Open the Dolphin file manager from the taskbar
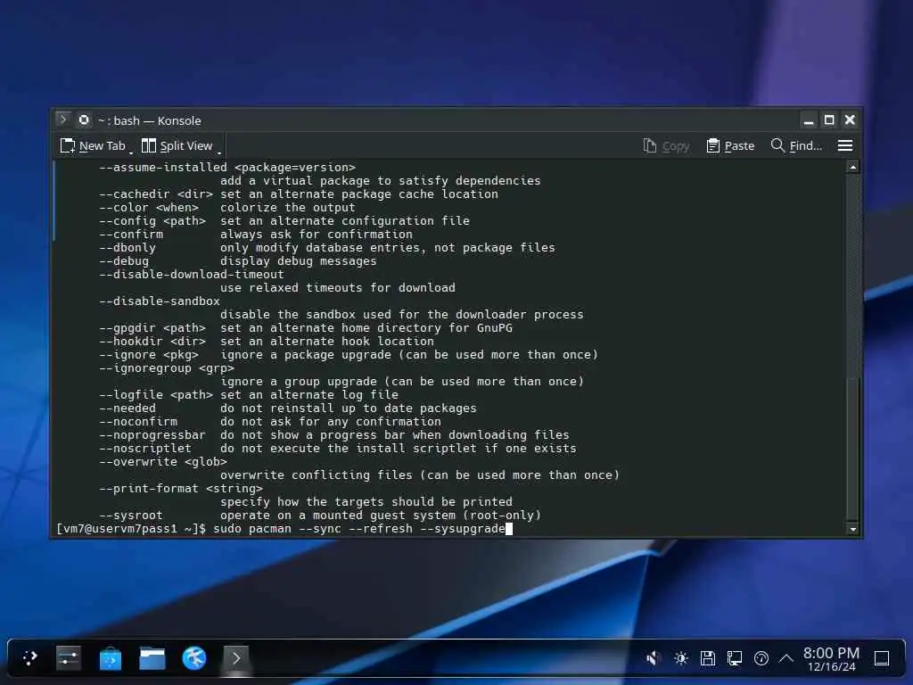The image size is (913, 685). 152,658
